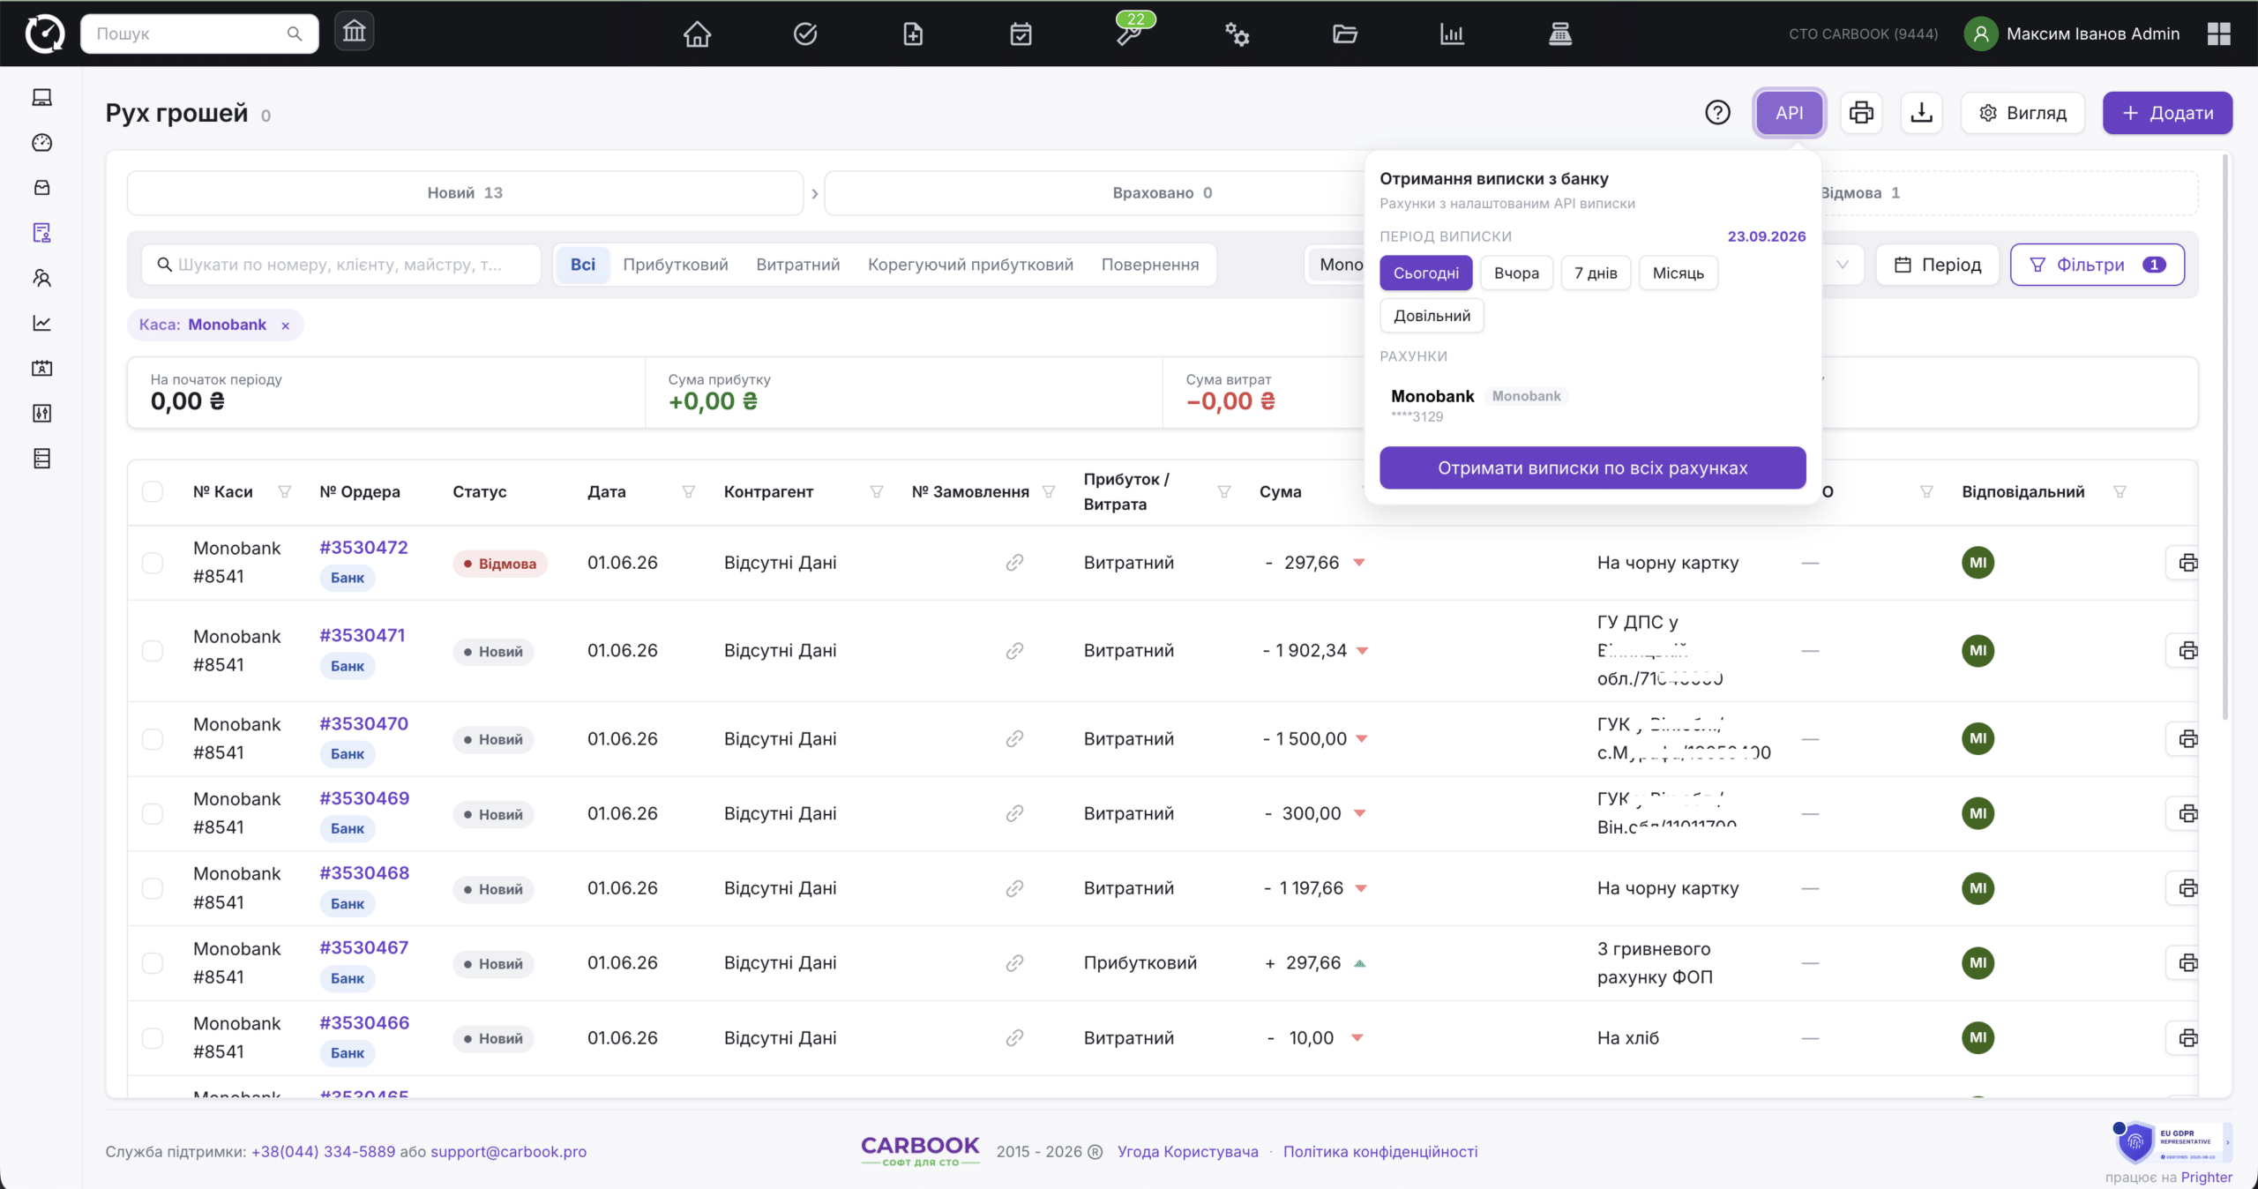The height and width of the screenshot is (1189, 2258).
Task: Switch to the Витратний tab
Action: 797,265
